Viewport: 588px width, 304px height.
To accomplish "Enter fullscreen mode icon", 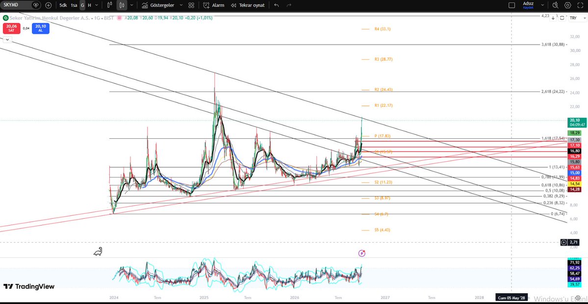I will (581, 5).
